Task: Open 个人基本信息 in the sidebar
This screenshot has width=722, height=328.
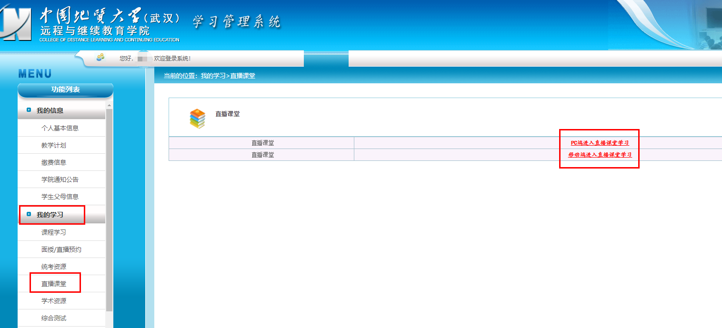Action: pyautogui.click(x=60, y=128)
